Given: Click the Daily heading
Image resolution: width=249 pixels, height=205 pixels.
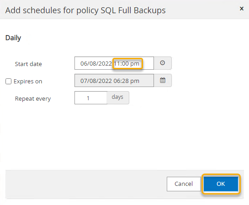Looking at the screenshot, I should [13, 38].
